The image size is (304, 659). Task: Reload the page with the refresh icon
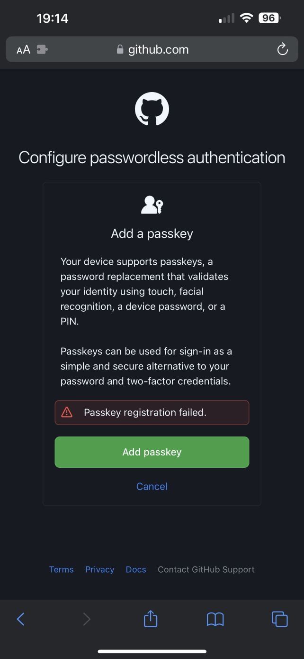[283, 49]
